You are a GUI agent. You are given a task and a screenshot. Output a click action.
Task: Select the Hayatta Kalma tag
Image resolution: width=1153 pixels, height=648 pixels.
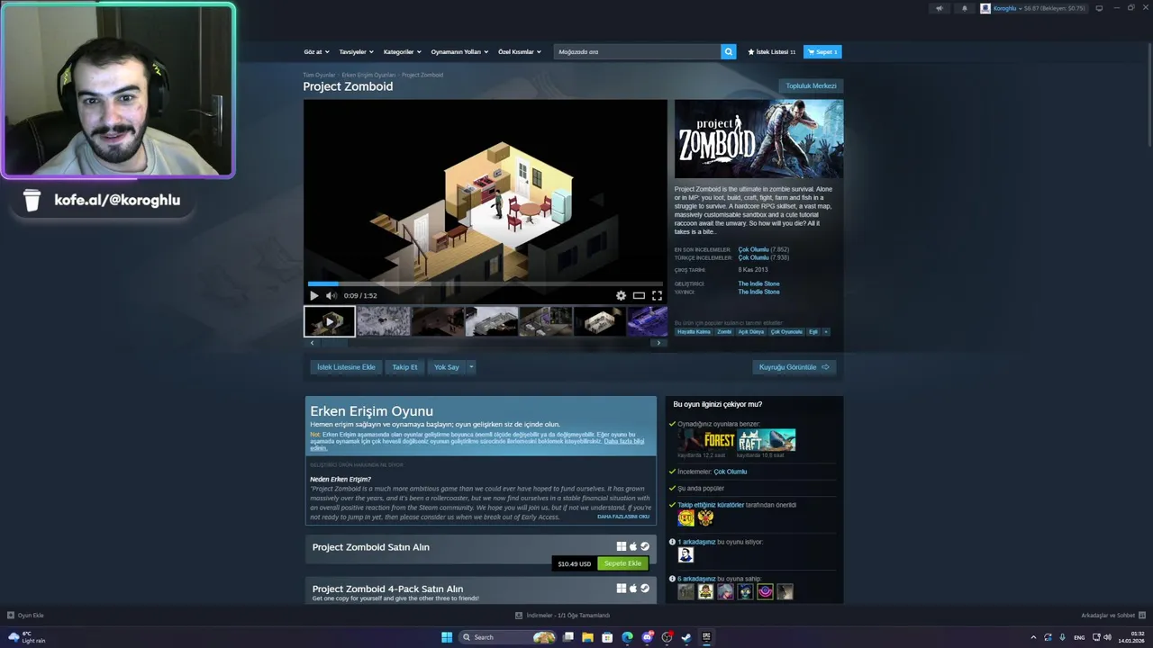[694, 331]
